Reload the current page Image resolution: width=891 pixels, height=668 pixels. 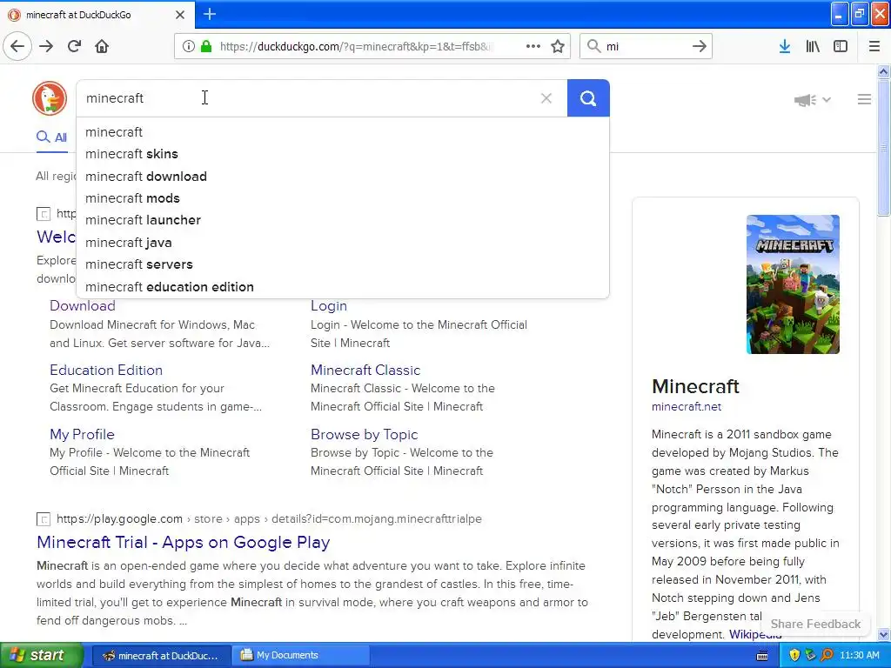coord(74,46)
